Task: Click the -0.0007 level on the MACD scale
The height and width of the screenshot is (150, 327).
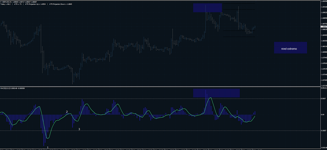Action: 324,130
